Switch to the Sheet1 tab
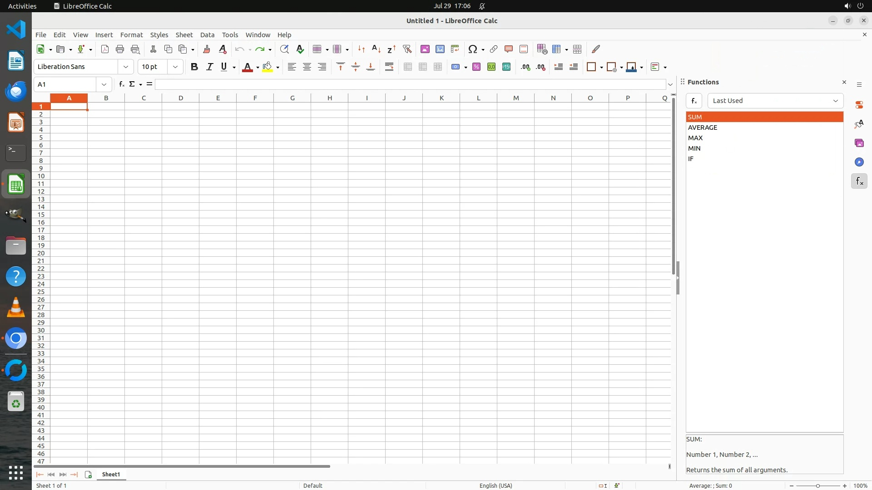This screenshot has height=490, width=872. coord(111,474)
